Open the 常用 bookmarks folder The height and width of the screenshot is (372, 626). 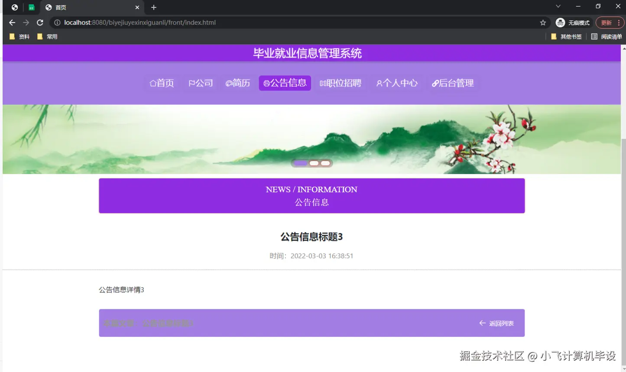click(x=47, y=37)
